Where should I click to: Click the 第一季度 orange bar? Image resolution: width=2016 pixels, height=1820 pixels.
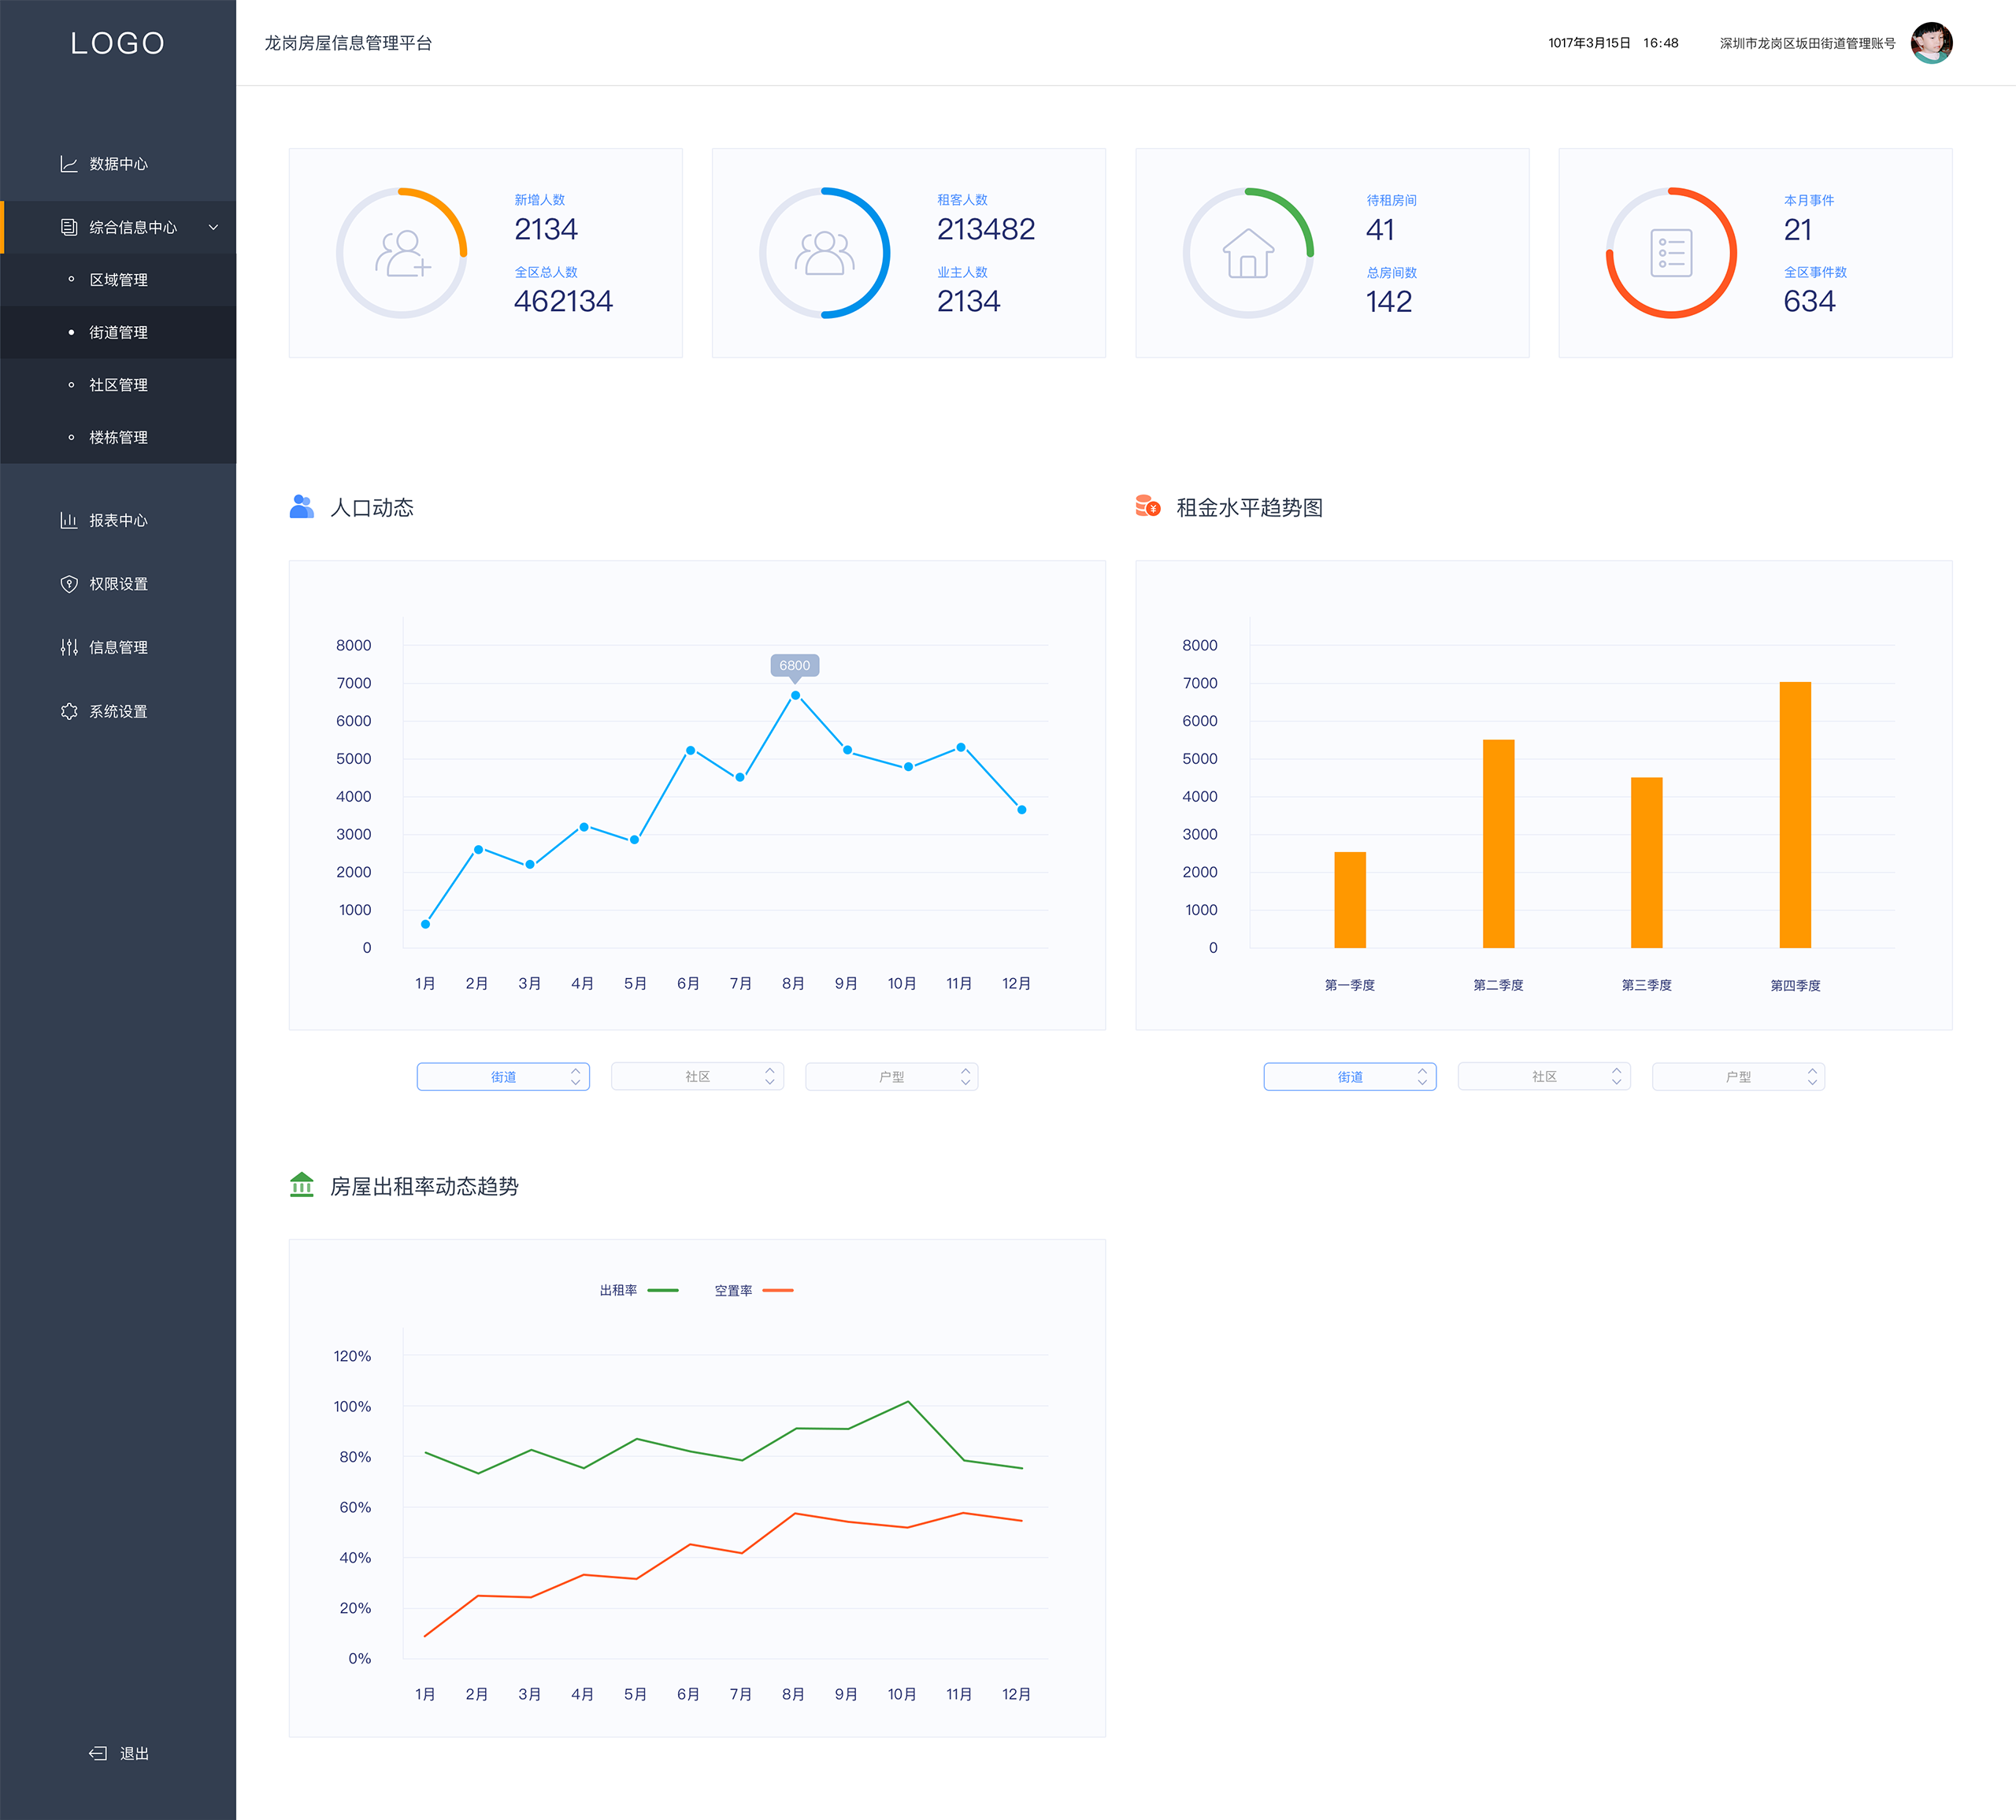pos(1350,900)
